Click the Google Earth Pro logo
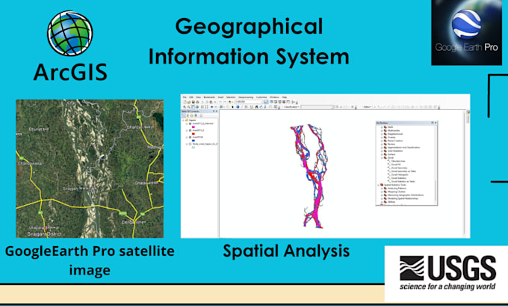Viewport: 508px width, 306px height. pos(466,32)
